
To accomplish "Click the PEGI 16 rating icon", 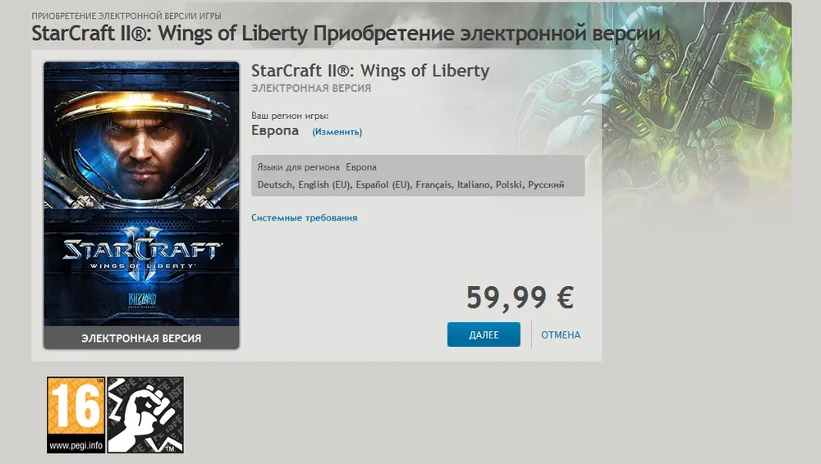I will (x=76, y=415).
